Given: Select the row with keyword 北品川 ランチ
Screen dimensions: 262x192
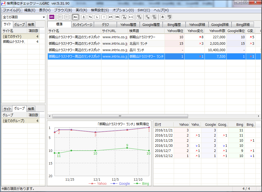Looking at the screenshot, I should click(154, 44).
